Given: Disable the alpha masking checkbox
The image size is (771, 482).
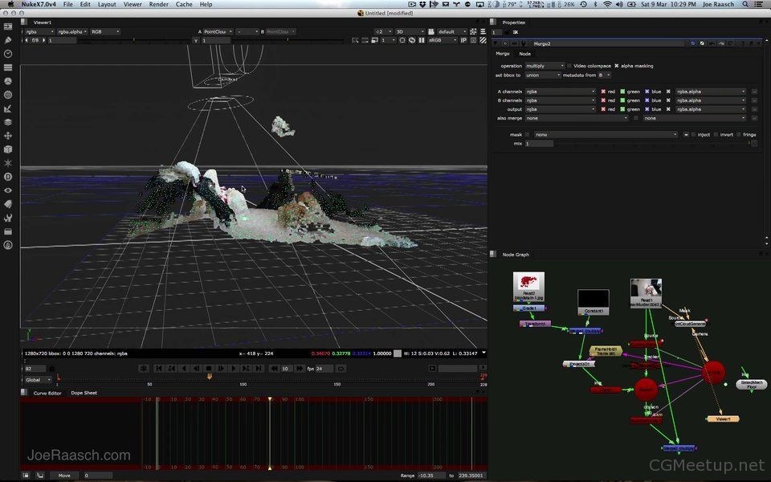Looking at the screenshot, I should click(617, 66).
